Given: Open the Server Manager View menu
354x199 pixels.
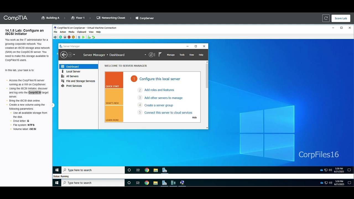Looking at the screenshot, I should pyautogui.click(x=191, y=55).
